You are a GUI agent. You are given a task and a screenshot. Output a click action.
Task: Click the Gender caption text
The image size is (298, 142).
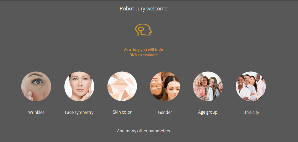point(165,112)
